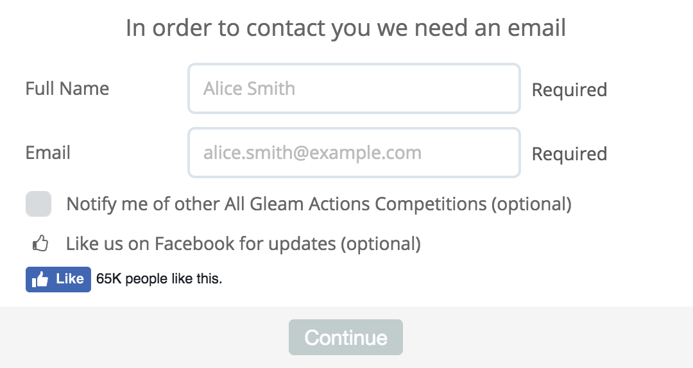
Task: Select the Alice Smith placeholder text
Action: (249, 88)
